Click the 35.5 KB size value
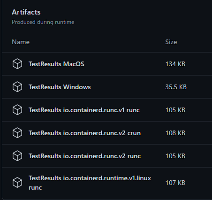This screenshot has height=200, width=212. point(176,87)
